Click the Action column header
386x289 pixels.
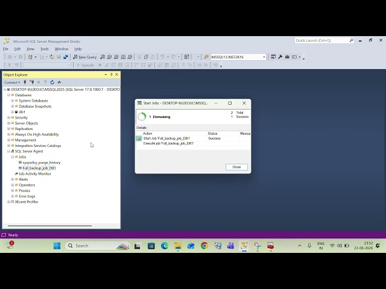174,134
